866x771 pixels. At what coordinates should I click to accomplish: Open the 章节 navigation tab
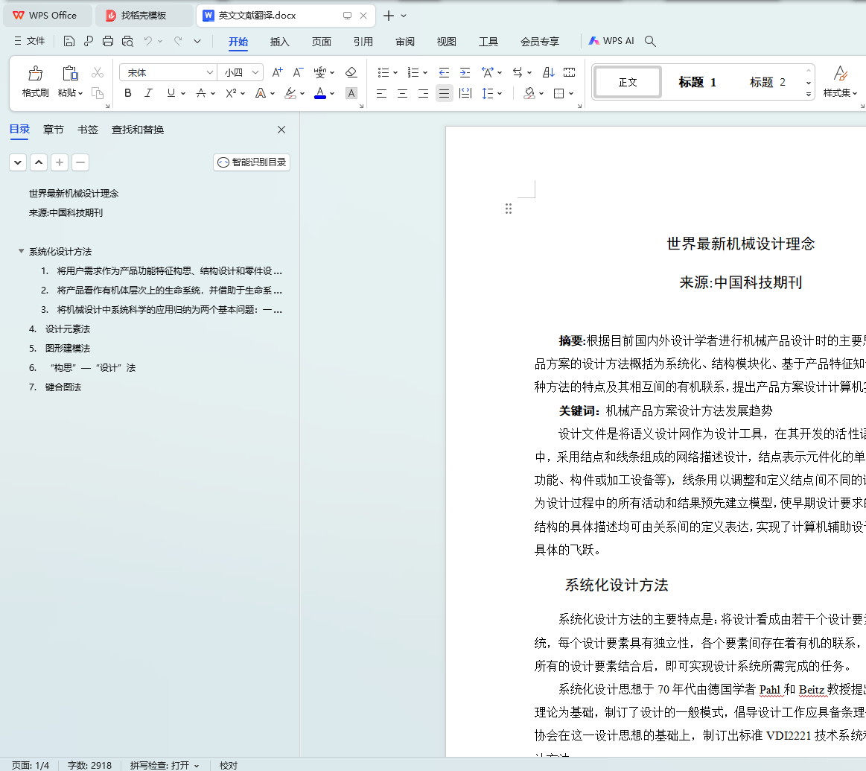pos(54,130)
